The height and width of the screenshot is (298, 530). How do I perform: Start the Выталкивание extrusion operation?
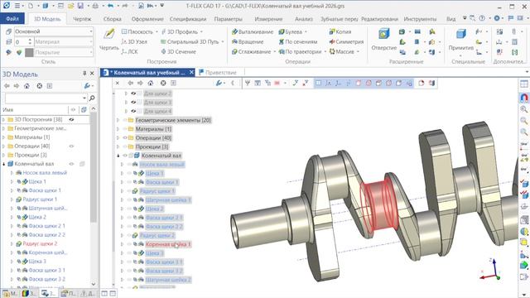coord(252,31)
